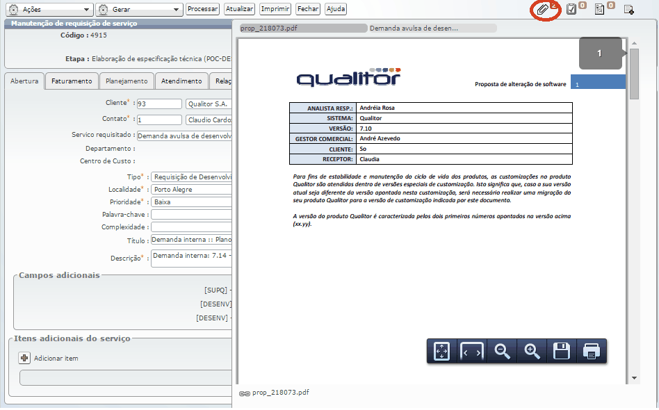Open the Atendimento tab
This screenshot has height=410, width=659.
point(181,81)
